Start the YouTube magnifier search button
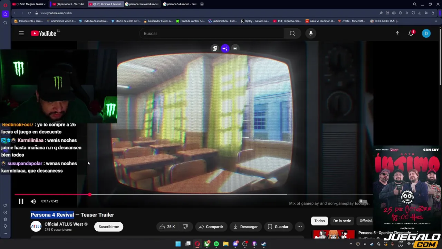This screenshot has height=249, width=442. pos(292,33)
